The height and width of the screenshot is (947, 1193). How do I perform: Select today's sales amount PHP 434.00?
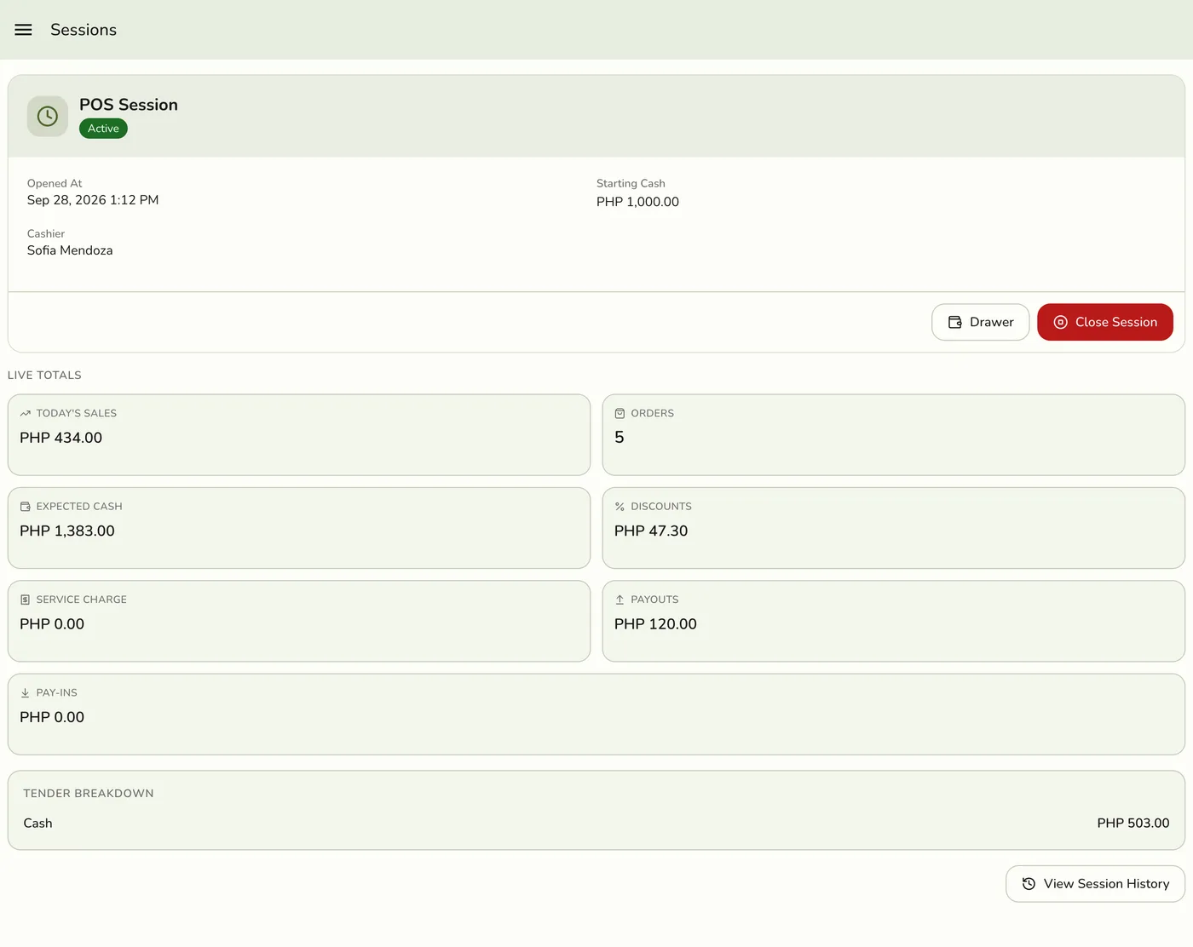click(x=61, y=438)
